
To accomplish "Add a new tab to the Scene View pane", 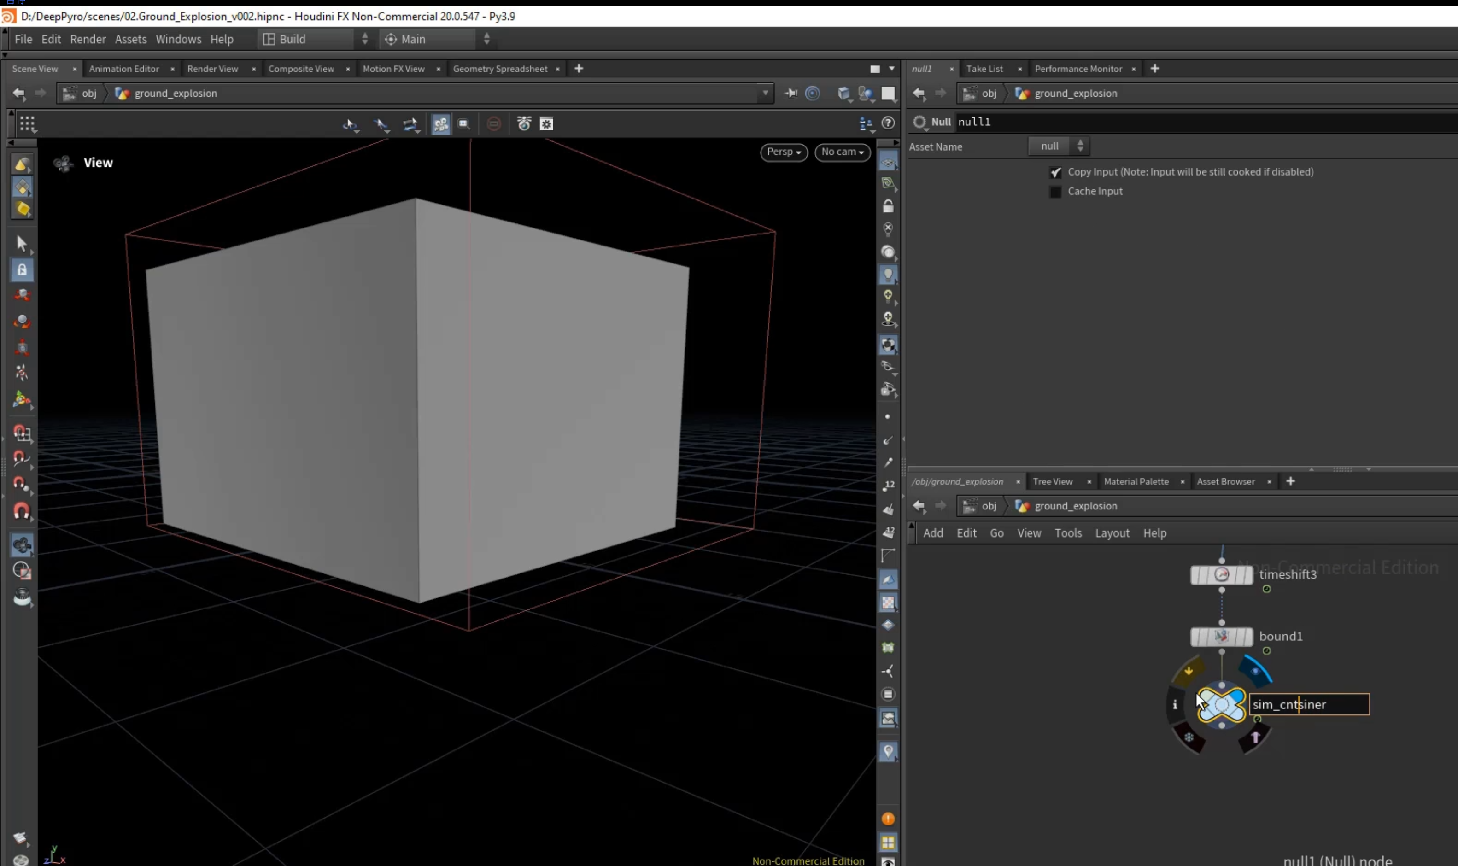I will point(578,69).
